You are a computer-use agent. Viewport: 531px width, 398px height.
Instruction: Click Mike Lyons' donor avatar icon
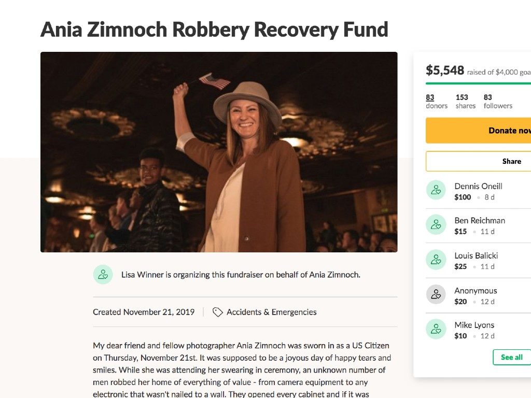click(436, 329)
